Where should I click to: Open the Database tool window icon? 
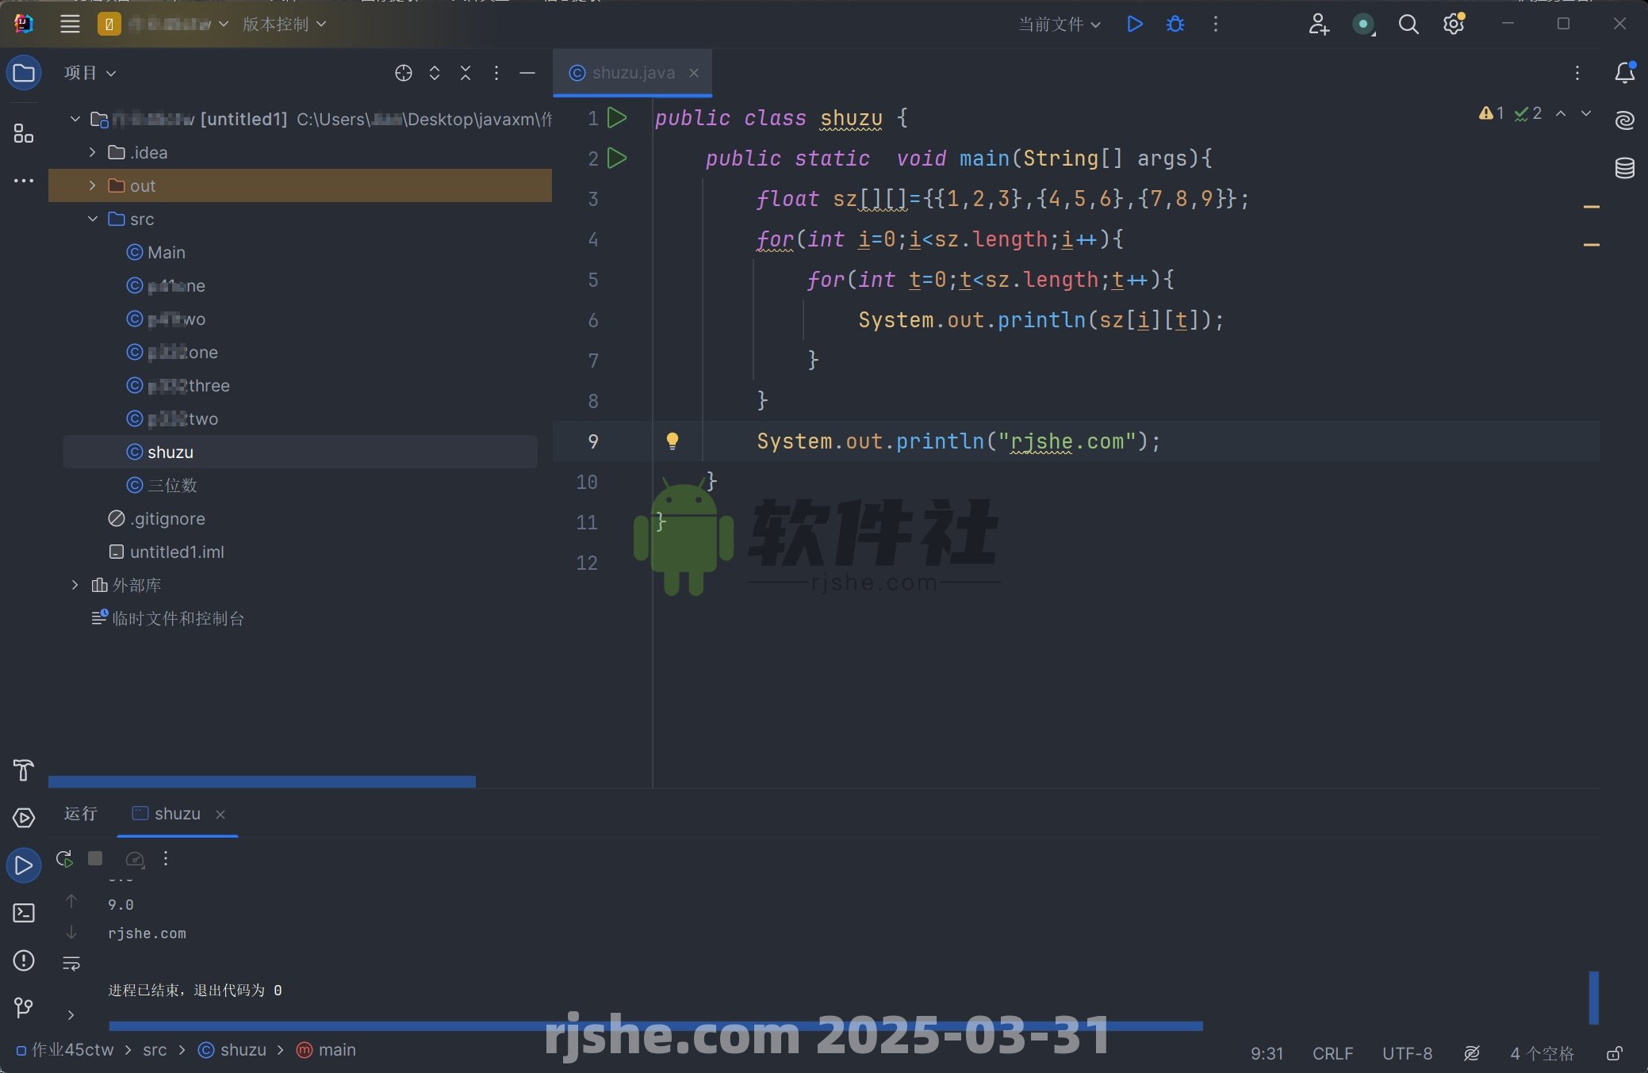point(1625,168)
